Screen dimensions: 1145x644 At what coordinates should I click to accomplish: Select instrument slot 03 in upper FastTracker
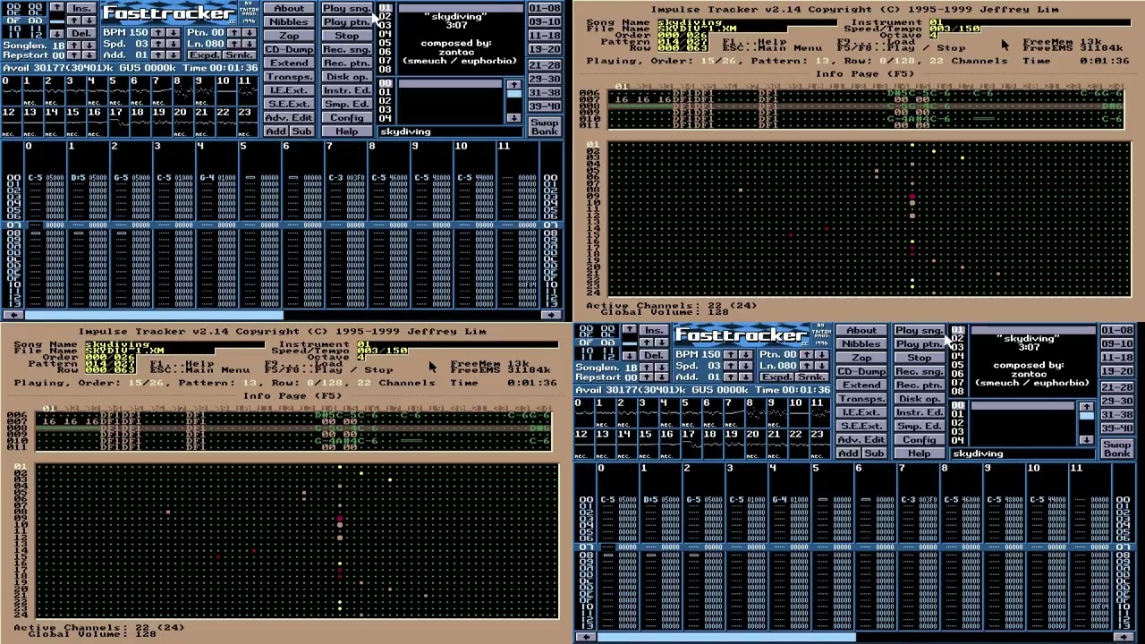coord(385,25)
